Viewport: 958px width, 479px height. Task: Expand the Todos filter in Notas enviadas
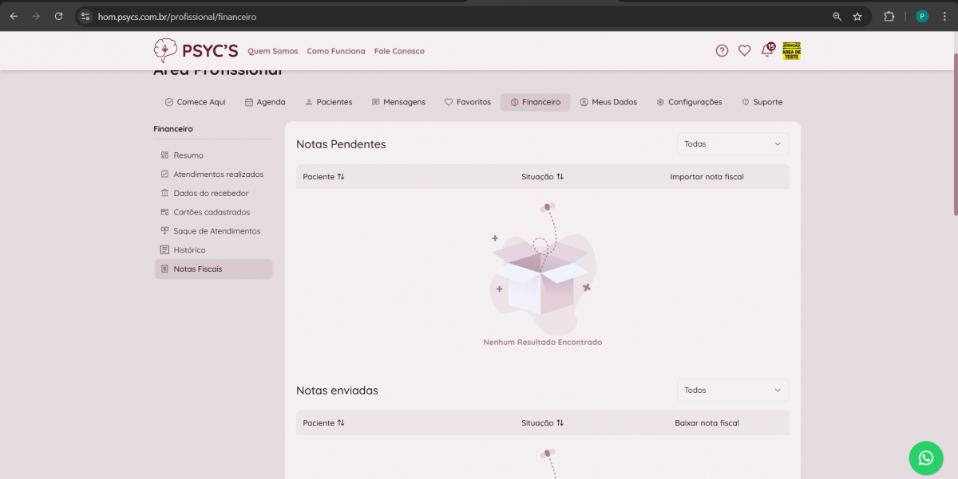(732, 391)
